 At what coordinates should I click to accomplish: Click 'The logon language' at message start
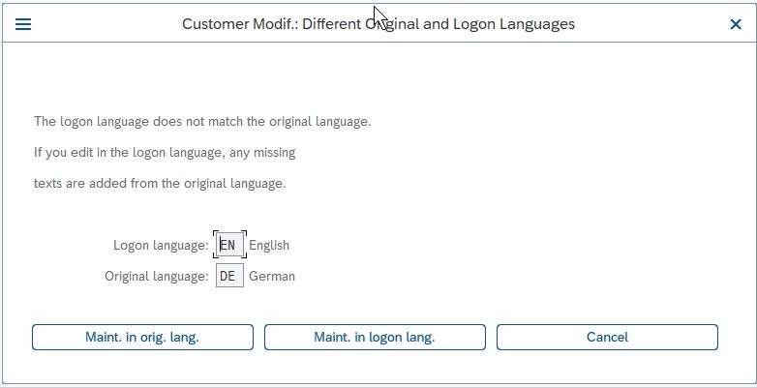91,122
